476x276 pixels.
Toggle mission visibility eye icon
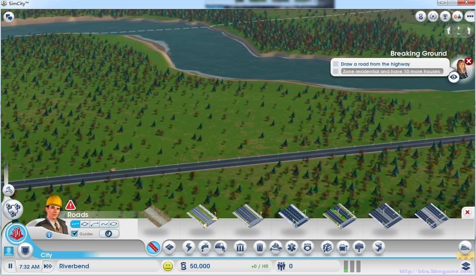454,77
